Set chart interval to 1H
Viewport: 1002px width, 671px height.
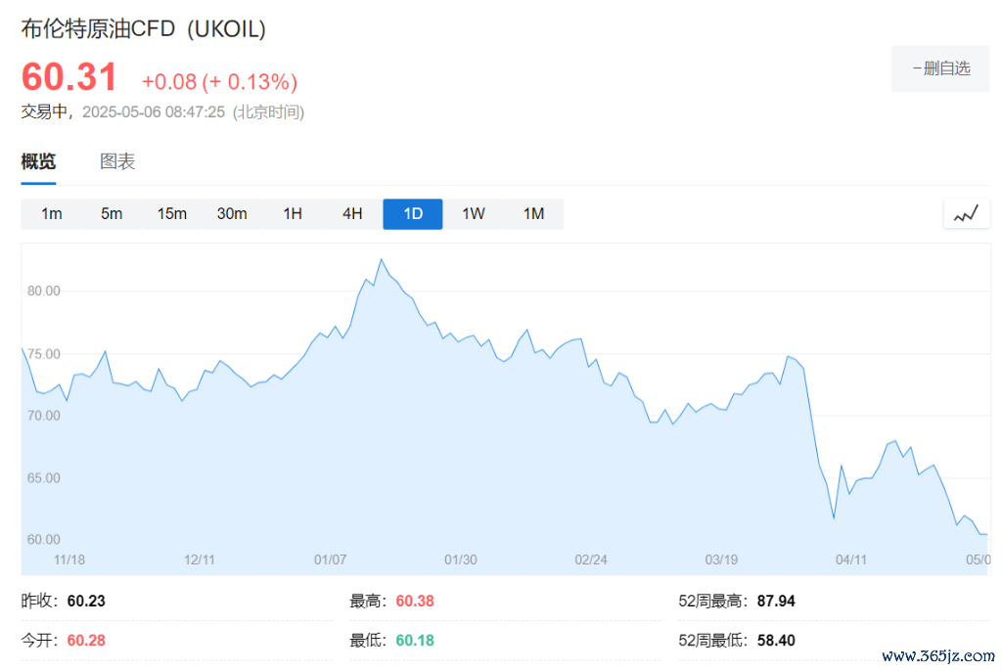coord(293,214)
